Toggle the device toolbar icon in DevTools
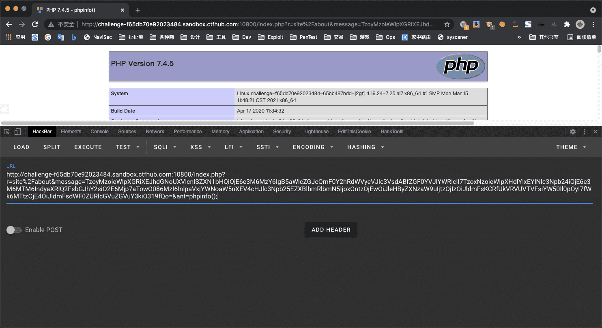 (x=17, y=132)
